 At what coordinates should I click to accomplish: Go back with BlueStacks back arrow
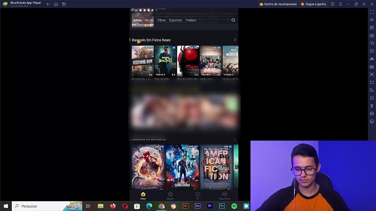click(x=48, y=4)
